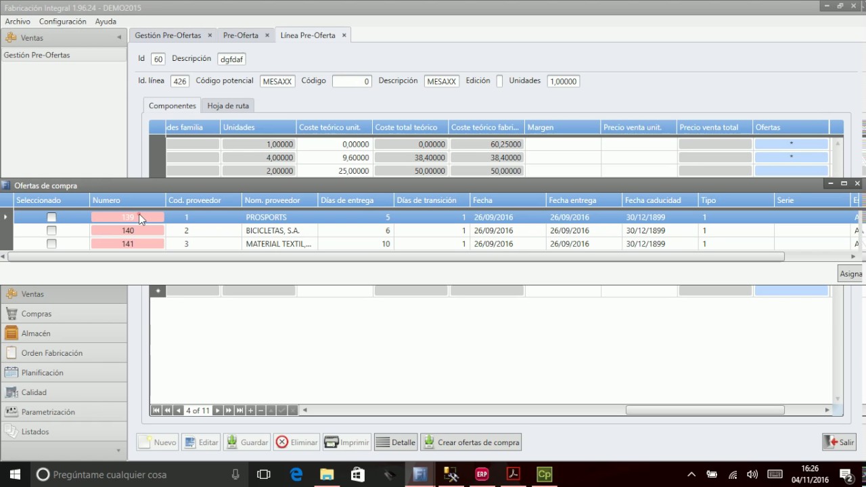Open Windows Store from taskbar
The height and width of the screenshot is (487, 866).
point(358,475)
